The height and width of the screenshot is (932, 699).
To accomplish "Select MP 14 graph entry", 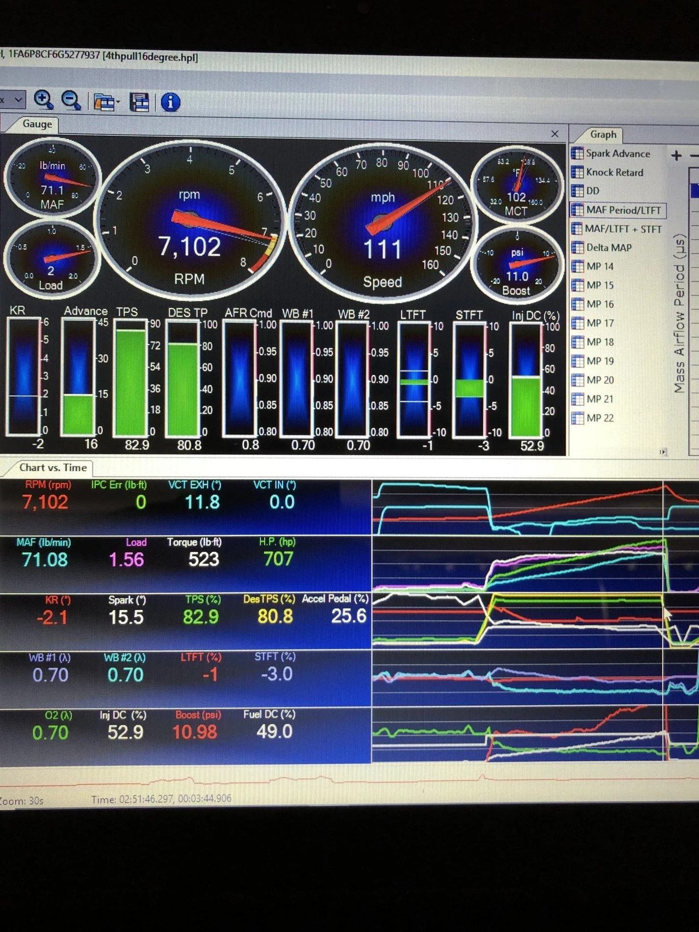I will pos(600,266).
